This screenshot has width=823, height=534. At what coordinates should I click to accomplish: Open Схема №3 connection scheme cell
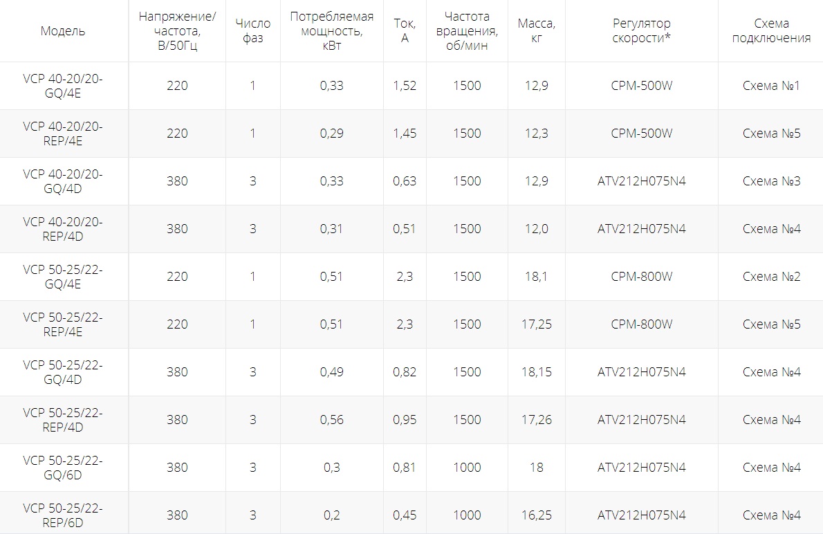tap(771, 181)
